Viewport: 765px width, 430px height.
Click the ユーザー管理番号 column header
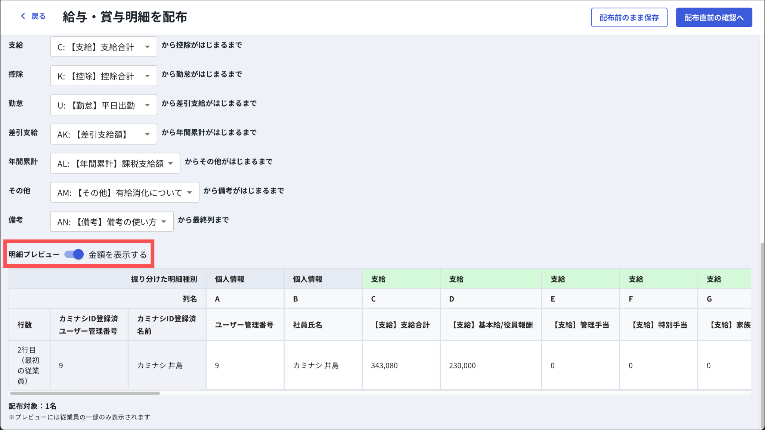pos(244,325)
